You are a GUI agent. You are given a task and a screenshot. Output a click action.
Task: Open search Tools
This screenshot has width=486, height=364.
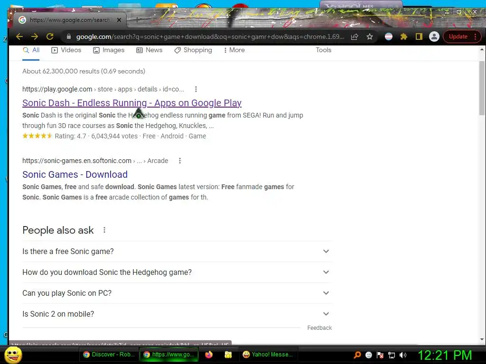323,50
